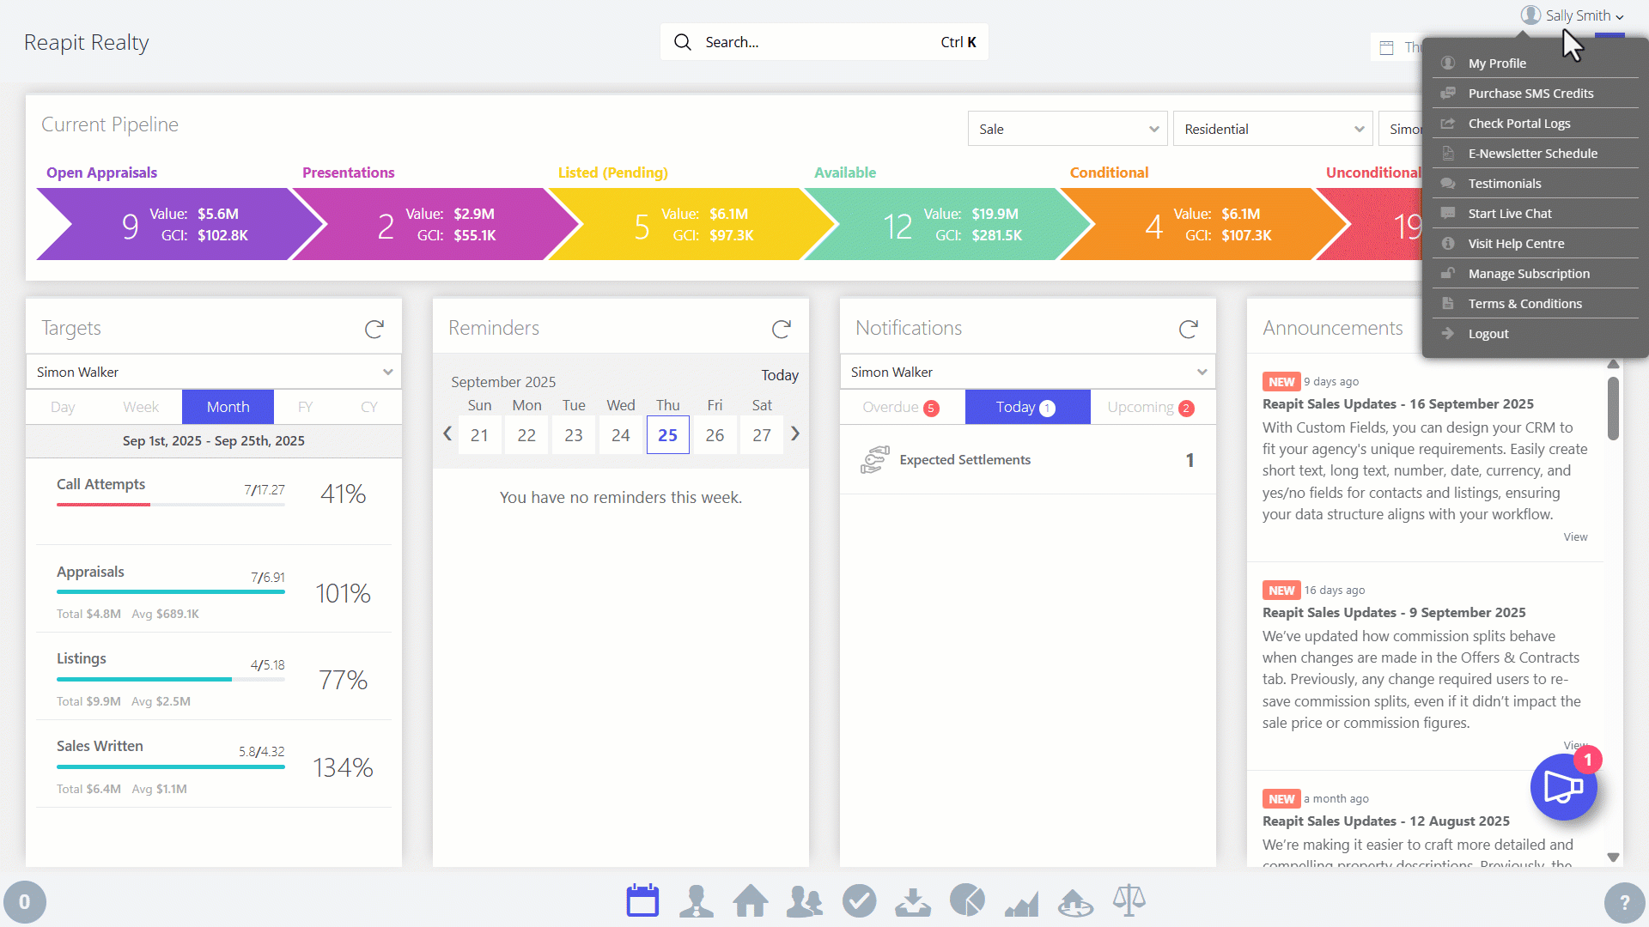1649x927 pixels.
Task: Select My Profile from user menu
Action: pyautogui.click(x=1536, y=64)
